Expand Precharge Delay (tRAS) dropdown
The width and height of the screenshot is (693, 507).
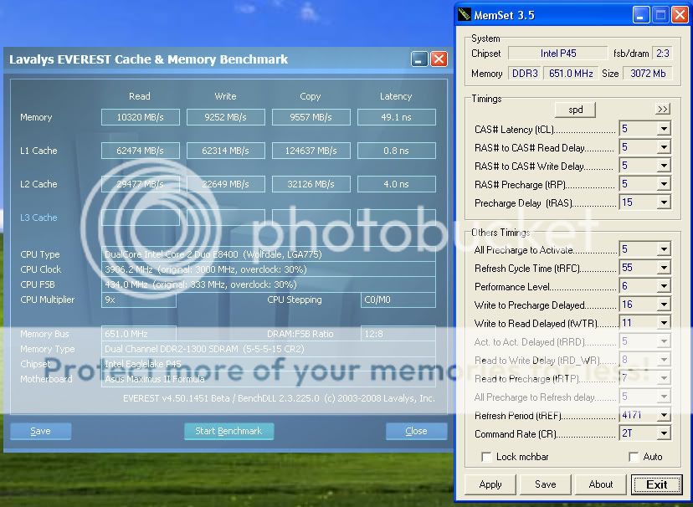click(x=664, y=202)
